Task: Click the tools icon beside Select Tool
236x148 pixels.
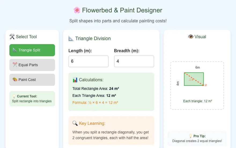Action: pos(12,37)
